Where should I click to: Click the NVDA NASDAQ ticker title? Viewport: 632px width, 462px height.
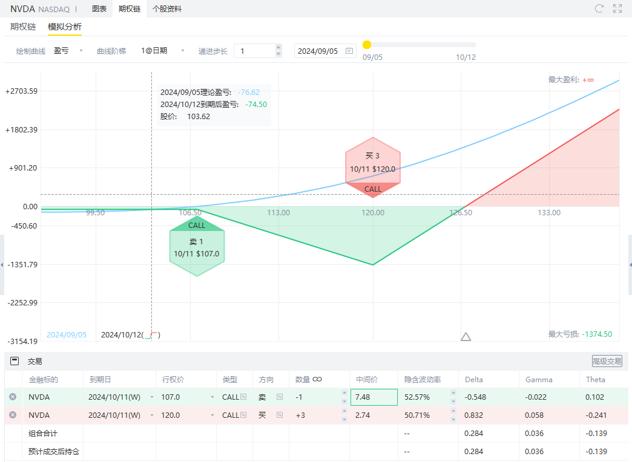click(40, 9)
